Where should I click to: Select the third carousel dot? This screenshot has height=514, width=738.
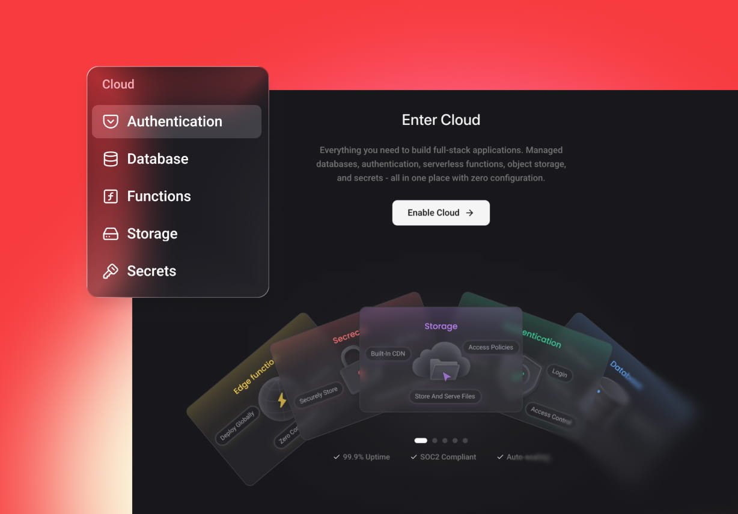pos(445,441)
